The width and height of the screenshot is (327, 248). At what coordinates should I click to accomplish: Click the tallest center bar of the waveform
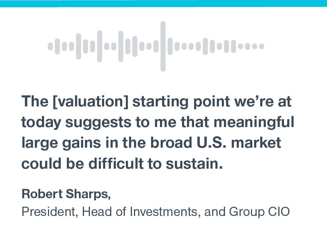point(163,46)
